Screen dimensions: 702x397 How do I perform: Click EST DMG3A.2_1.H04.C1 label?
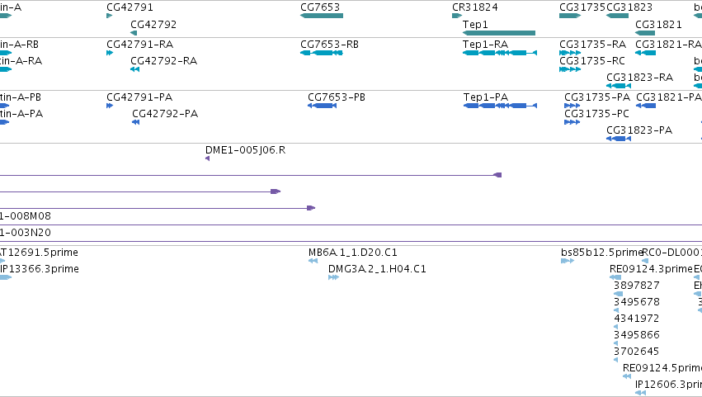tap(378, 269)
